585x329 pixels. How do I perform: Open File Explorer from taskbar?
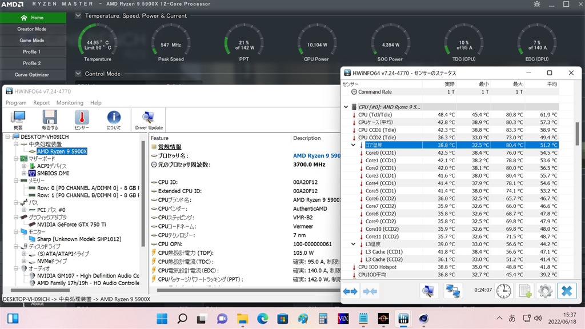242,319
